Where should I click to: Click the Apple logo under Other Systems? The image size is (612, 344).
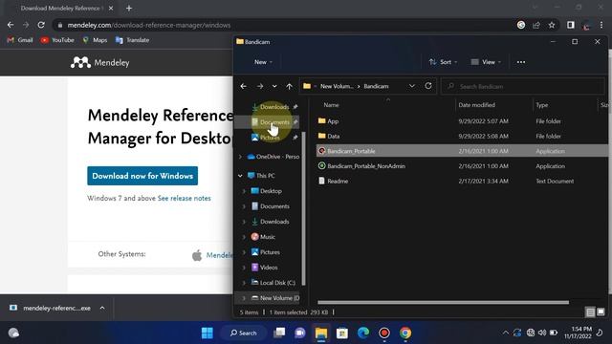[x=197, y=255]
